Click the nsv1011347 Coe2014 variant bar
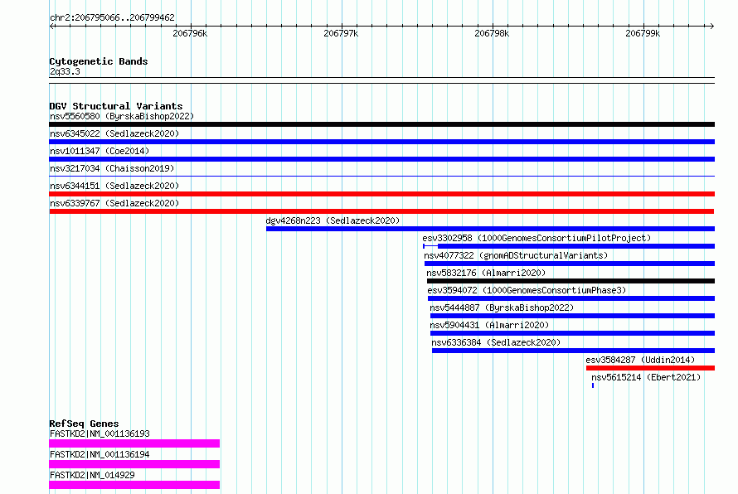The width and height of the screenshot is (738, 494). coord(381,159)
